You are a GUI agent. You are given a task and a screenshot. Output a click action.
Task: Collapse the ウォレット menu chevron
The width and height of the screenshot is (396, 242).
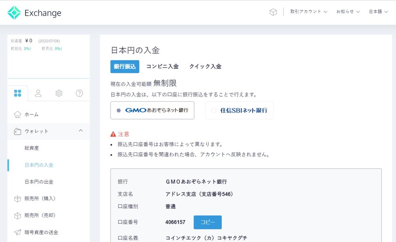coord(81,131)
